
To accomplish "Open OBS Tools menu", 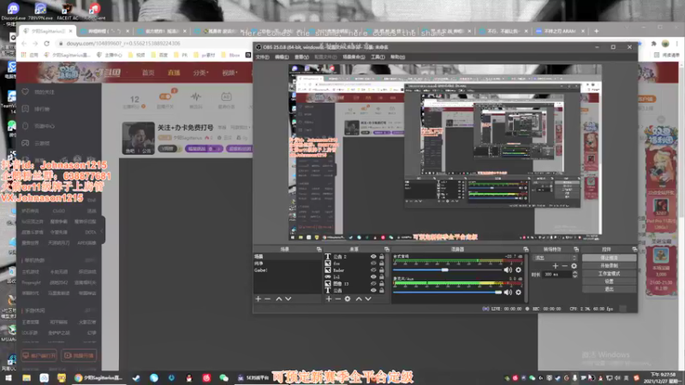I will (x=378, y=57).
